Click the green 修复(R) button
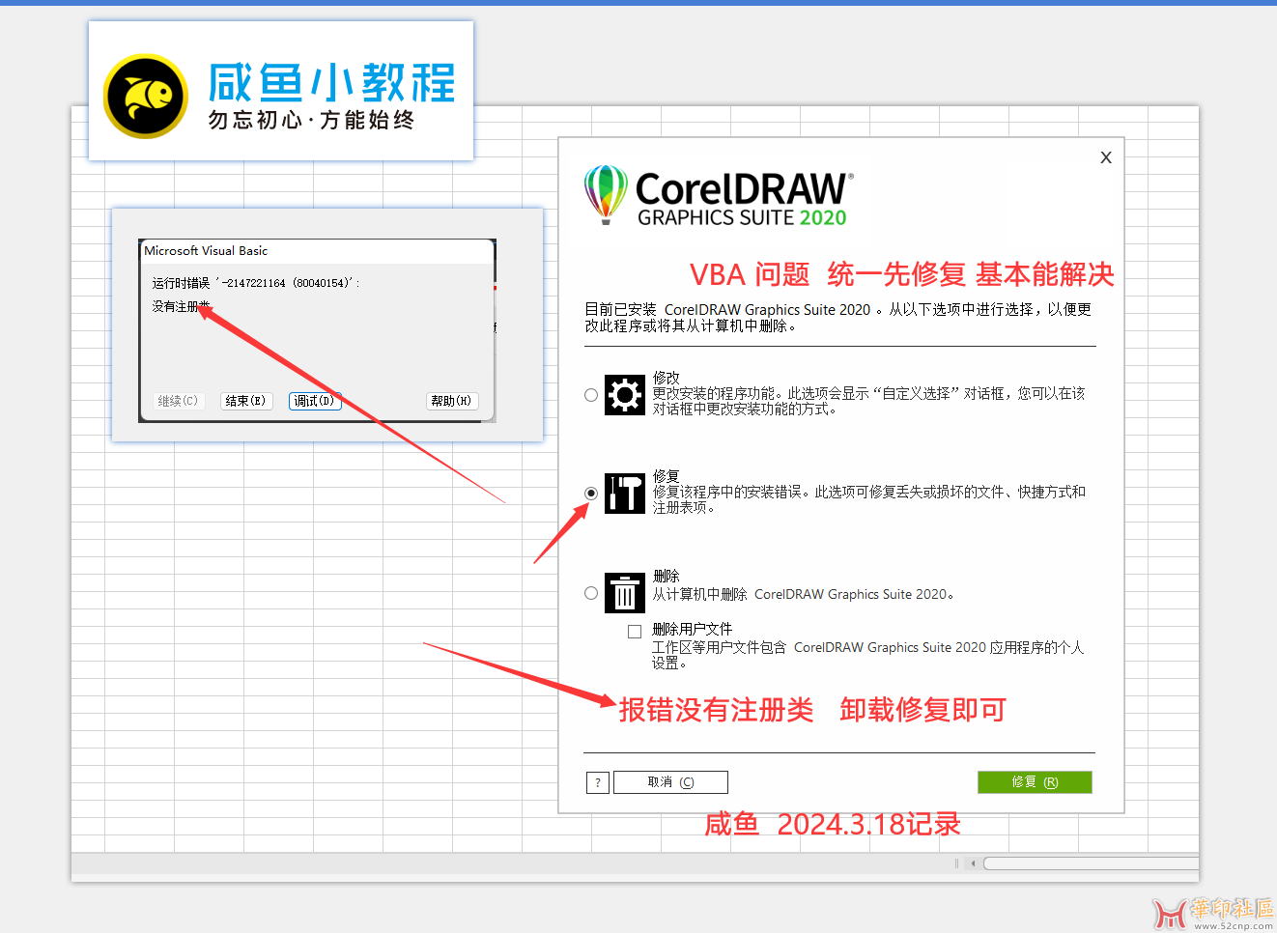This screenshot has height=933, width=1277. click(1035, 782)
